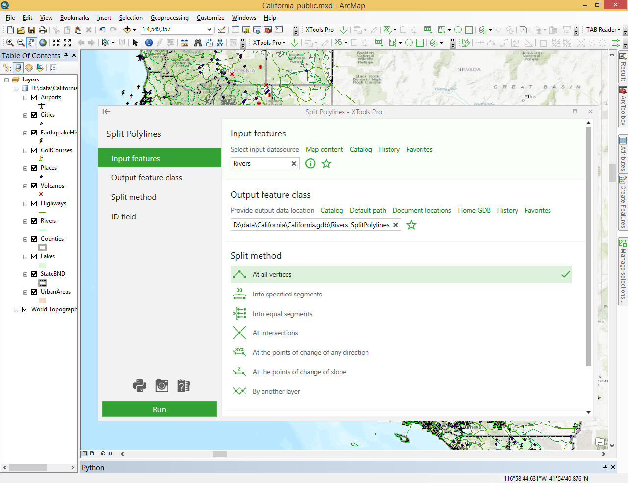Open the Python window toolbar icon
628x483 pixels.
[x=279, y=30]
